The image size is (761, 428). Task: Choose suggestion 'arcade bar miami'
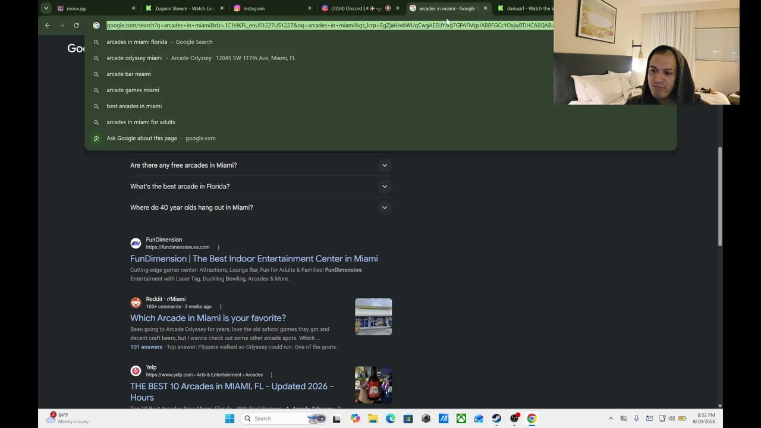coord(380,74)
